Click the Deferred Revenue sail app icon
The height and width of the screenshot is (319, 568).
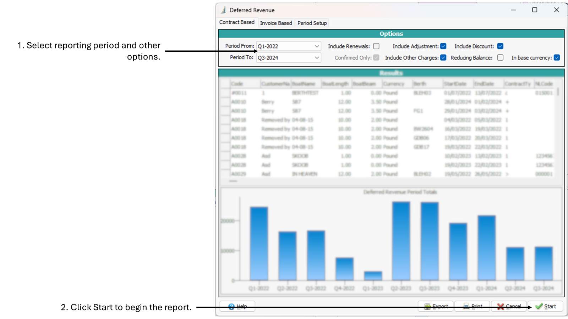coord(223,10)
